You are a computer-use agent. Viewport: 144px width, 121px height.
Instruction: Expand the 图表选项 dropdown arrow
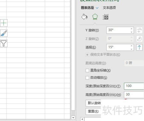pos(97,8)
